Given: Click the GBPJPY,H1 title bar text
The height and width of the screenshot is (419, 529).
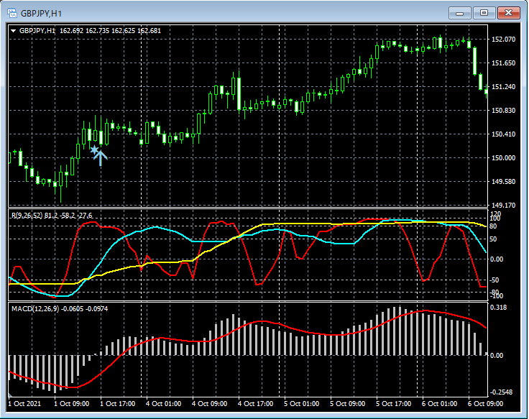Looking at the screenshot, I should coord(41,13).
